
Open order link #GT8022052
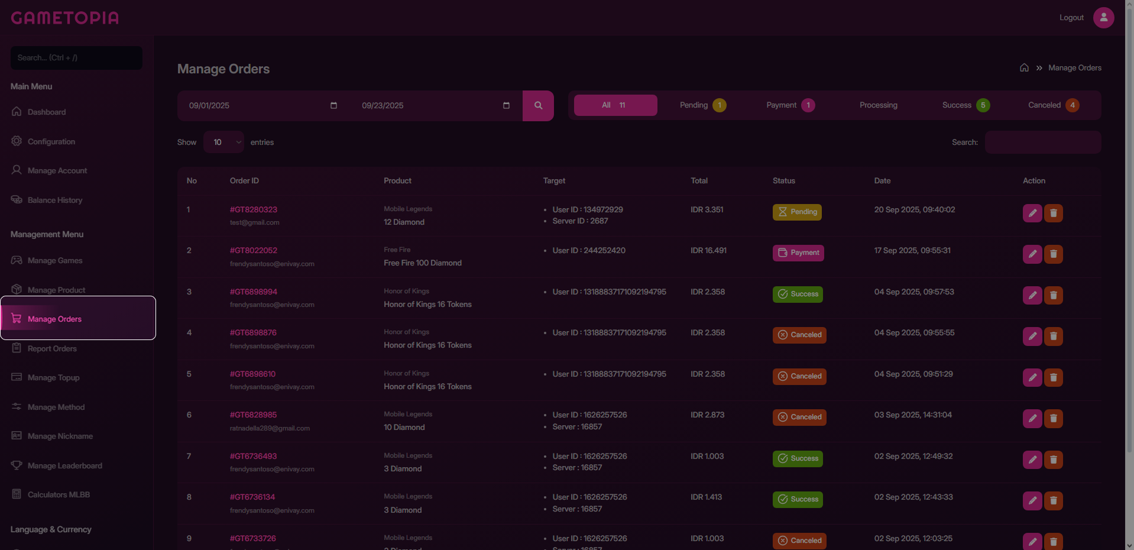coord(254,250)
